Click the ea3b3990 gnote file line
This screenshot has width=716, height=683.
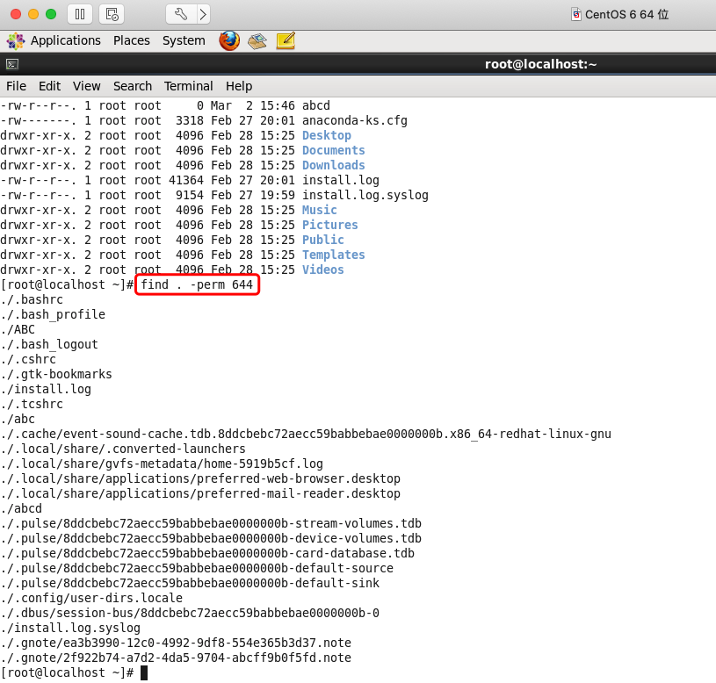pos(176,643)
